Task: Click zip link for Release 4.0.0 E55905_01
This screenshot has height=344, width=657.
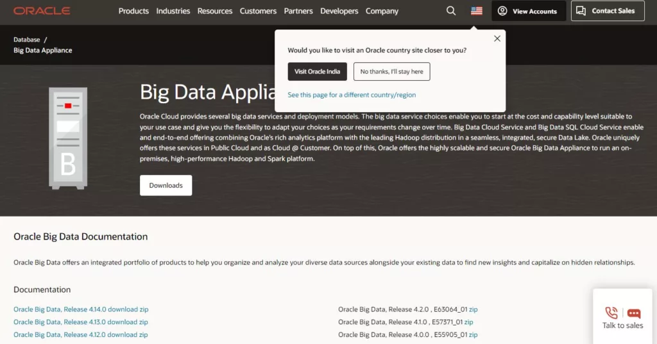Action: coord(474,335)
